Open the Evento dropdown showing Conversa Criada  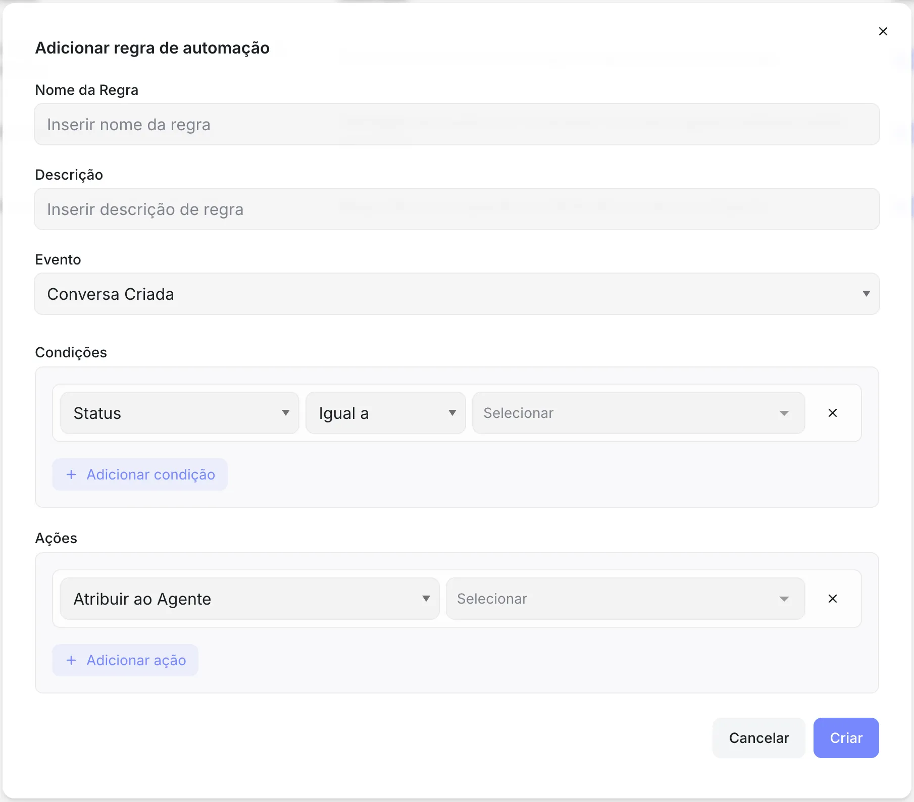coord(457,294)
